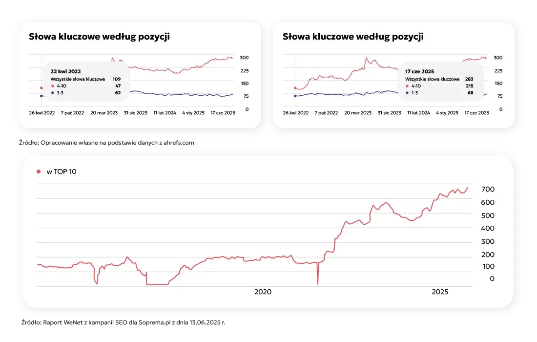Click the red 4-10 dot in the 17 cze 2025 tooltip
Screen dimensions: 537x342
pyautogui.click(x=407, y=85)
